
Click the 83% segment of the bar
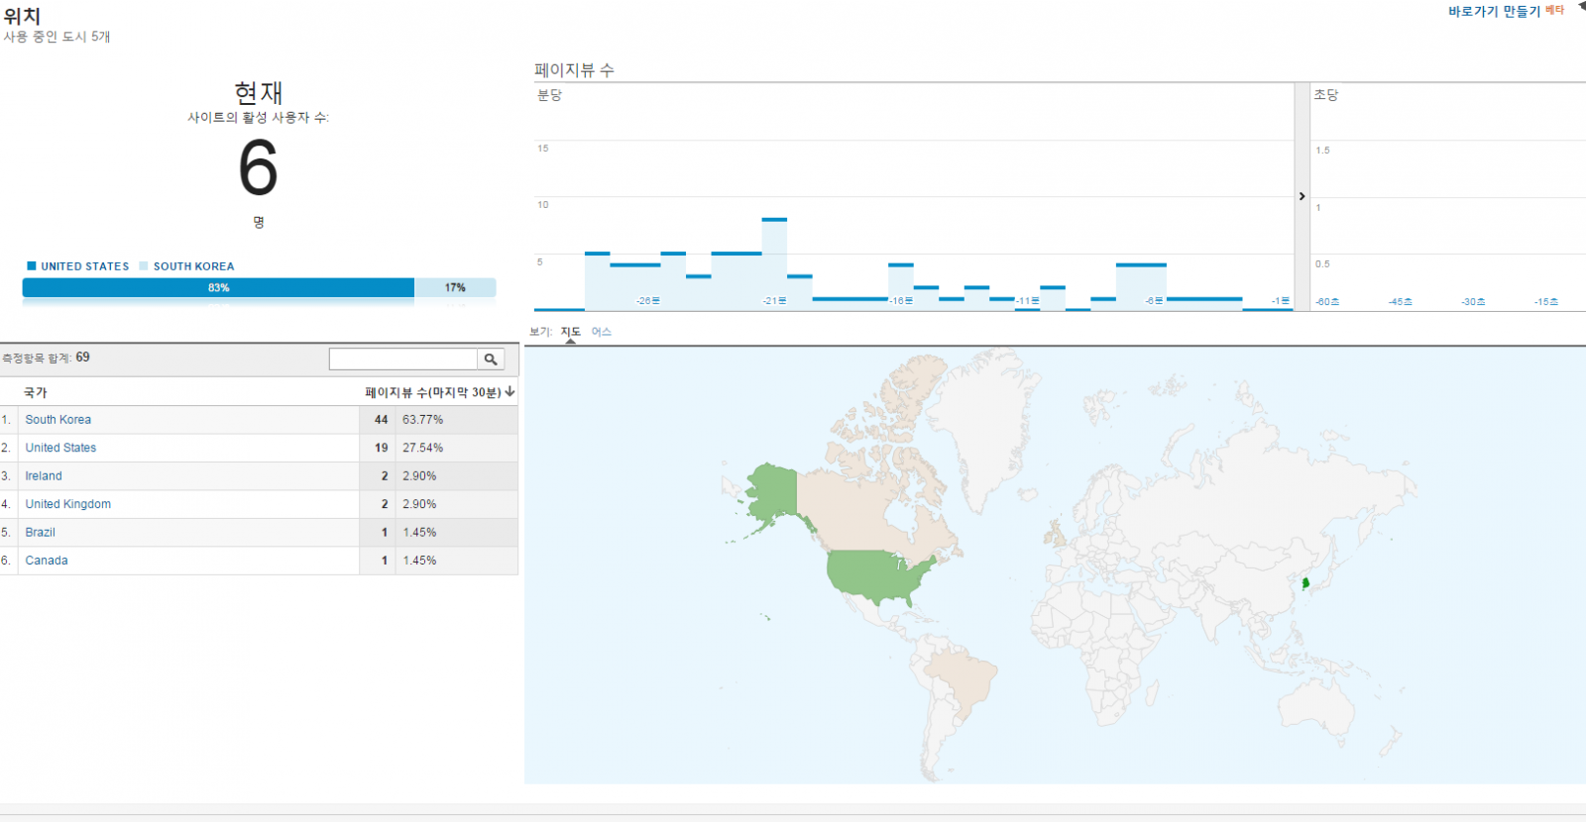click(218, 287)
